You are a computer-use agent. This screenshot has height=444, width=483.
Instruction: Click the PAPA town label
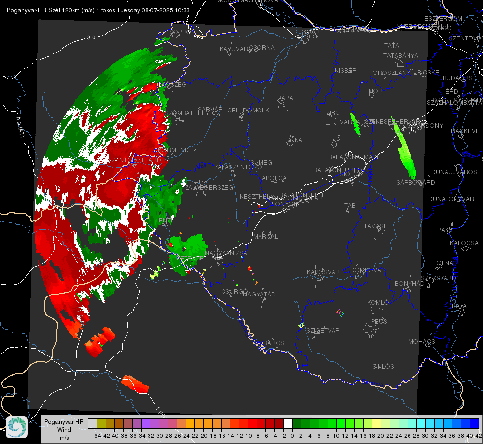pos(285,98)
